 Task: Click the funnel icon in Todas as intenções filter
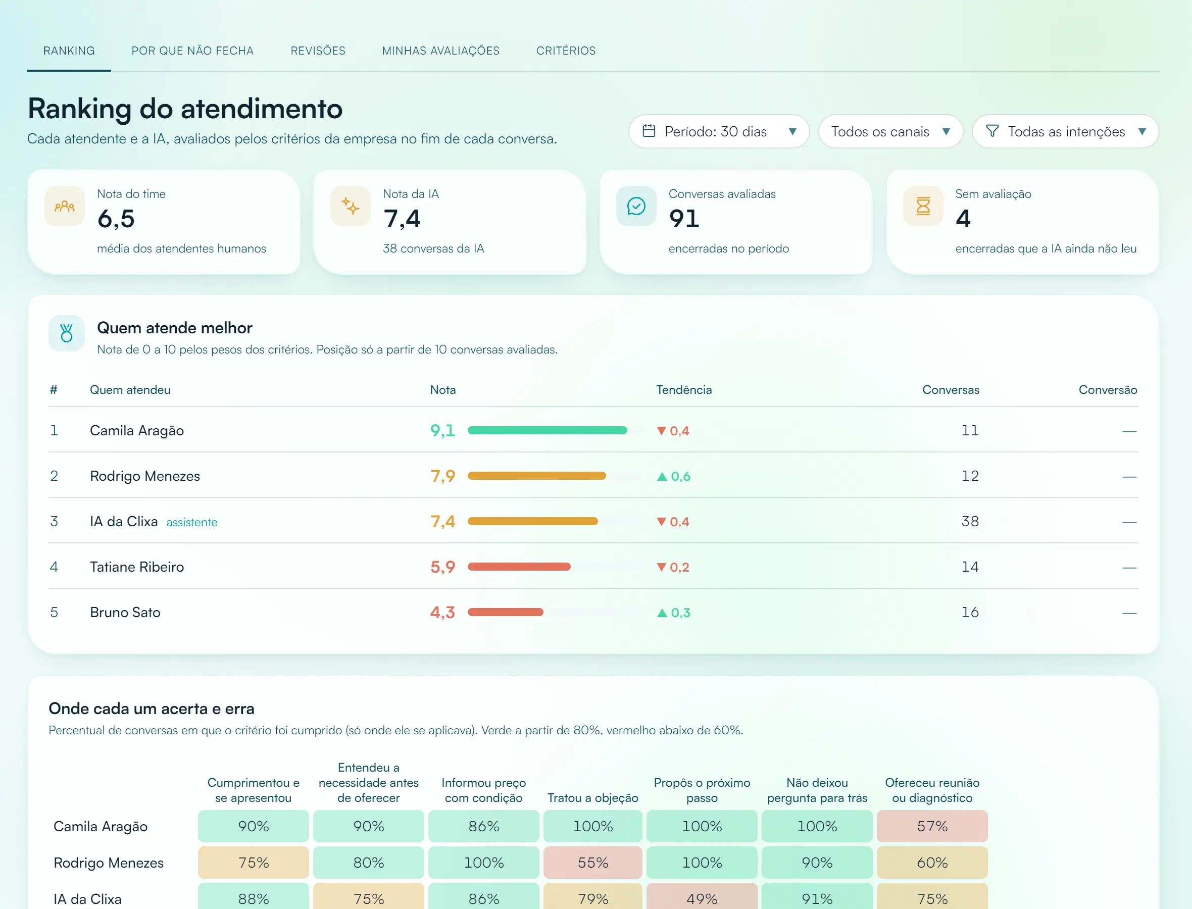(x=992, y=131)
